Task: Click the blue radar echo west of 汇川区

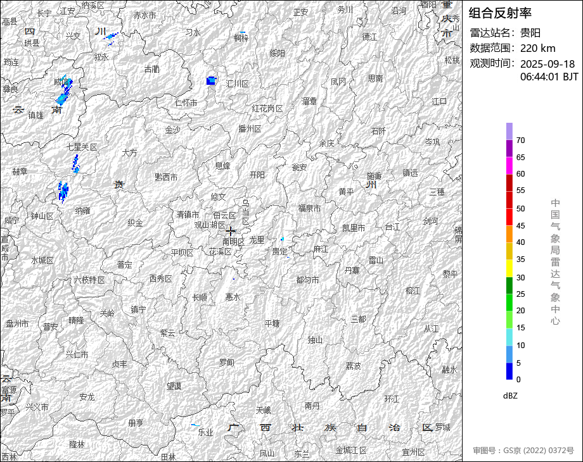Action: pos(211,80)
